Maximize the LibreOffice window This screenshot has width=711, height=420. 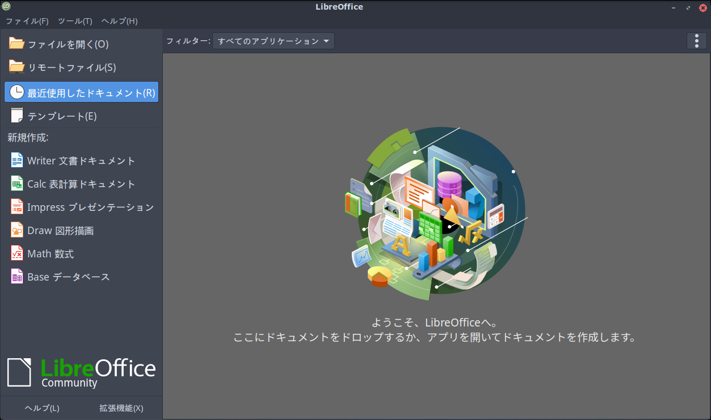click(688, 7)
